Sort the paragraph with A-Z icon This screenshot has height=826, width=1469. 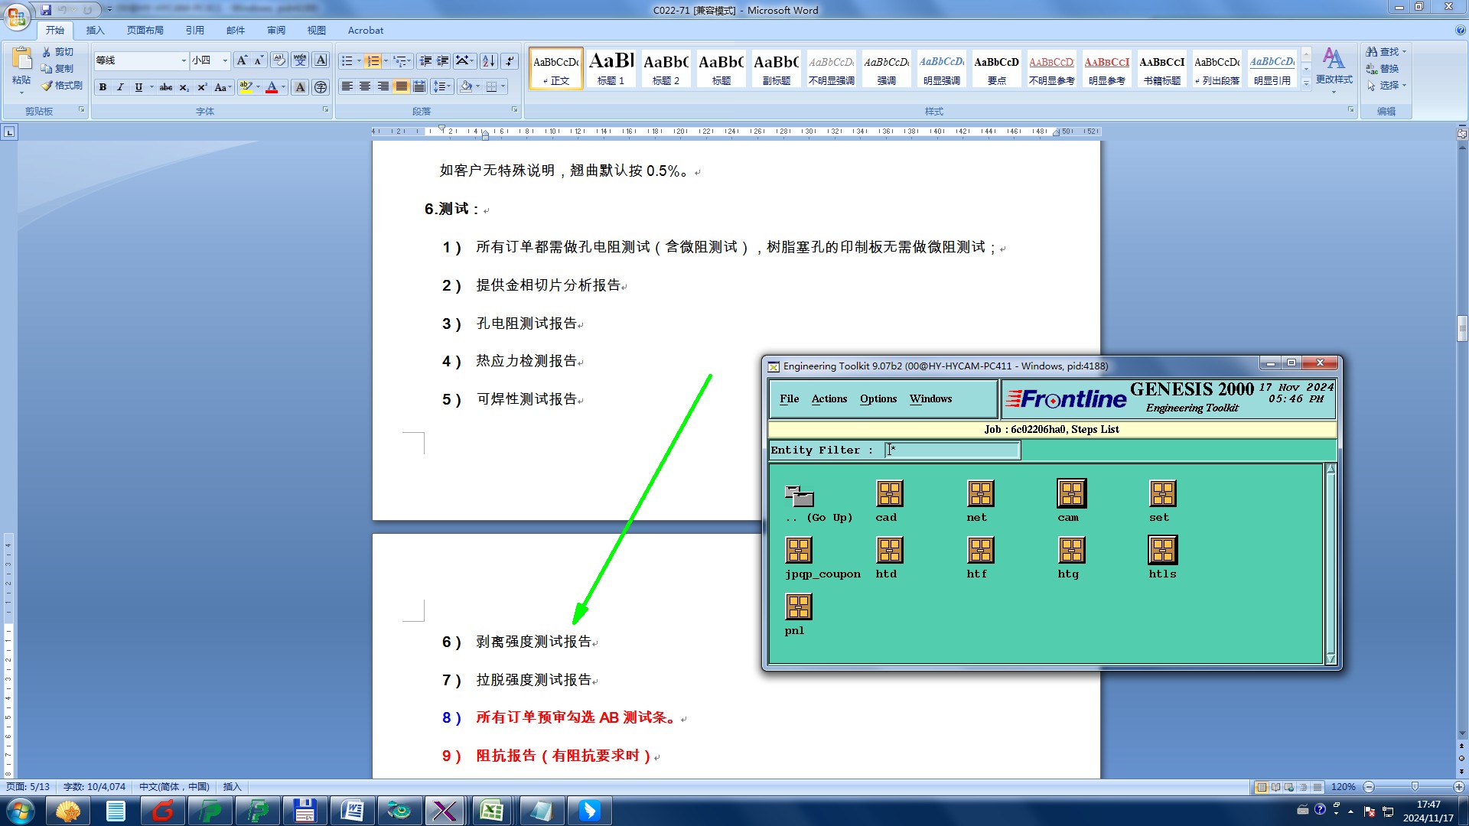tap(488, 61)
